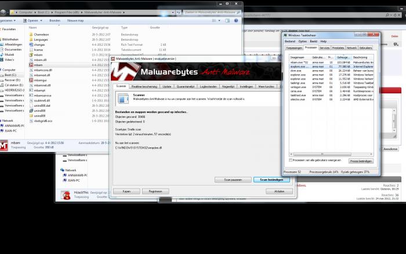The height and width of the screenshot is (254, 406).
Task: Click the Afsluiten button
Action: [279, 191]
